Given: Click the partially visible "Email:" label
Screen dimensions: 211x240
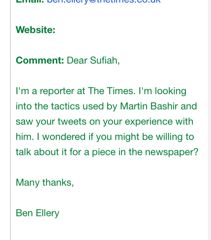Looking at the screenshot, I should 30,1.
